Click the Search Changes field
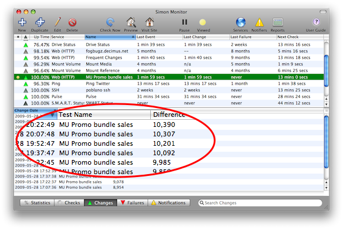 point(260,203)
